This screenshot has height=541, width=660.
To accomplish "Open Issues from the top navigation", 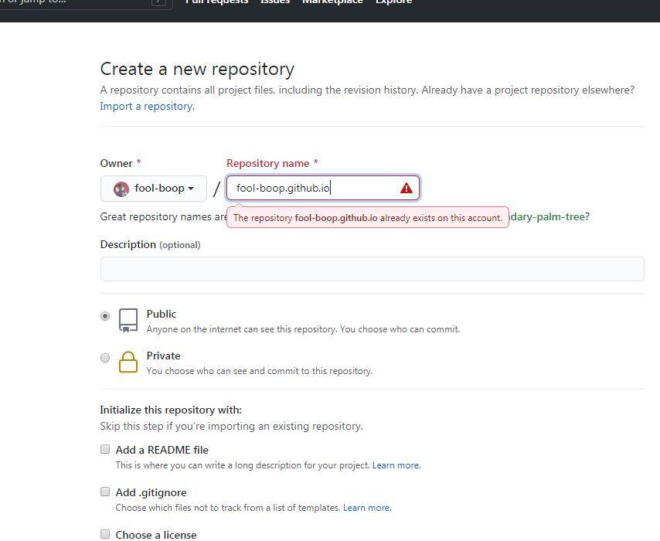I will [275, 2].
